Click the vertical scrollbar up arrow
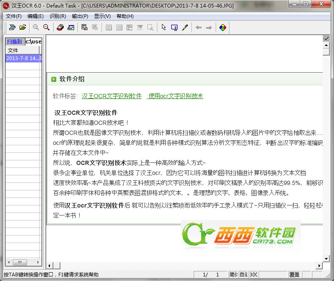334x281 pixels. pyautogui.click(x=326, y=45)
